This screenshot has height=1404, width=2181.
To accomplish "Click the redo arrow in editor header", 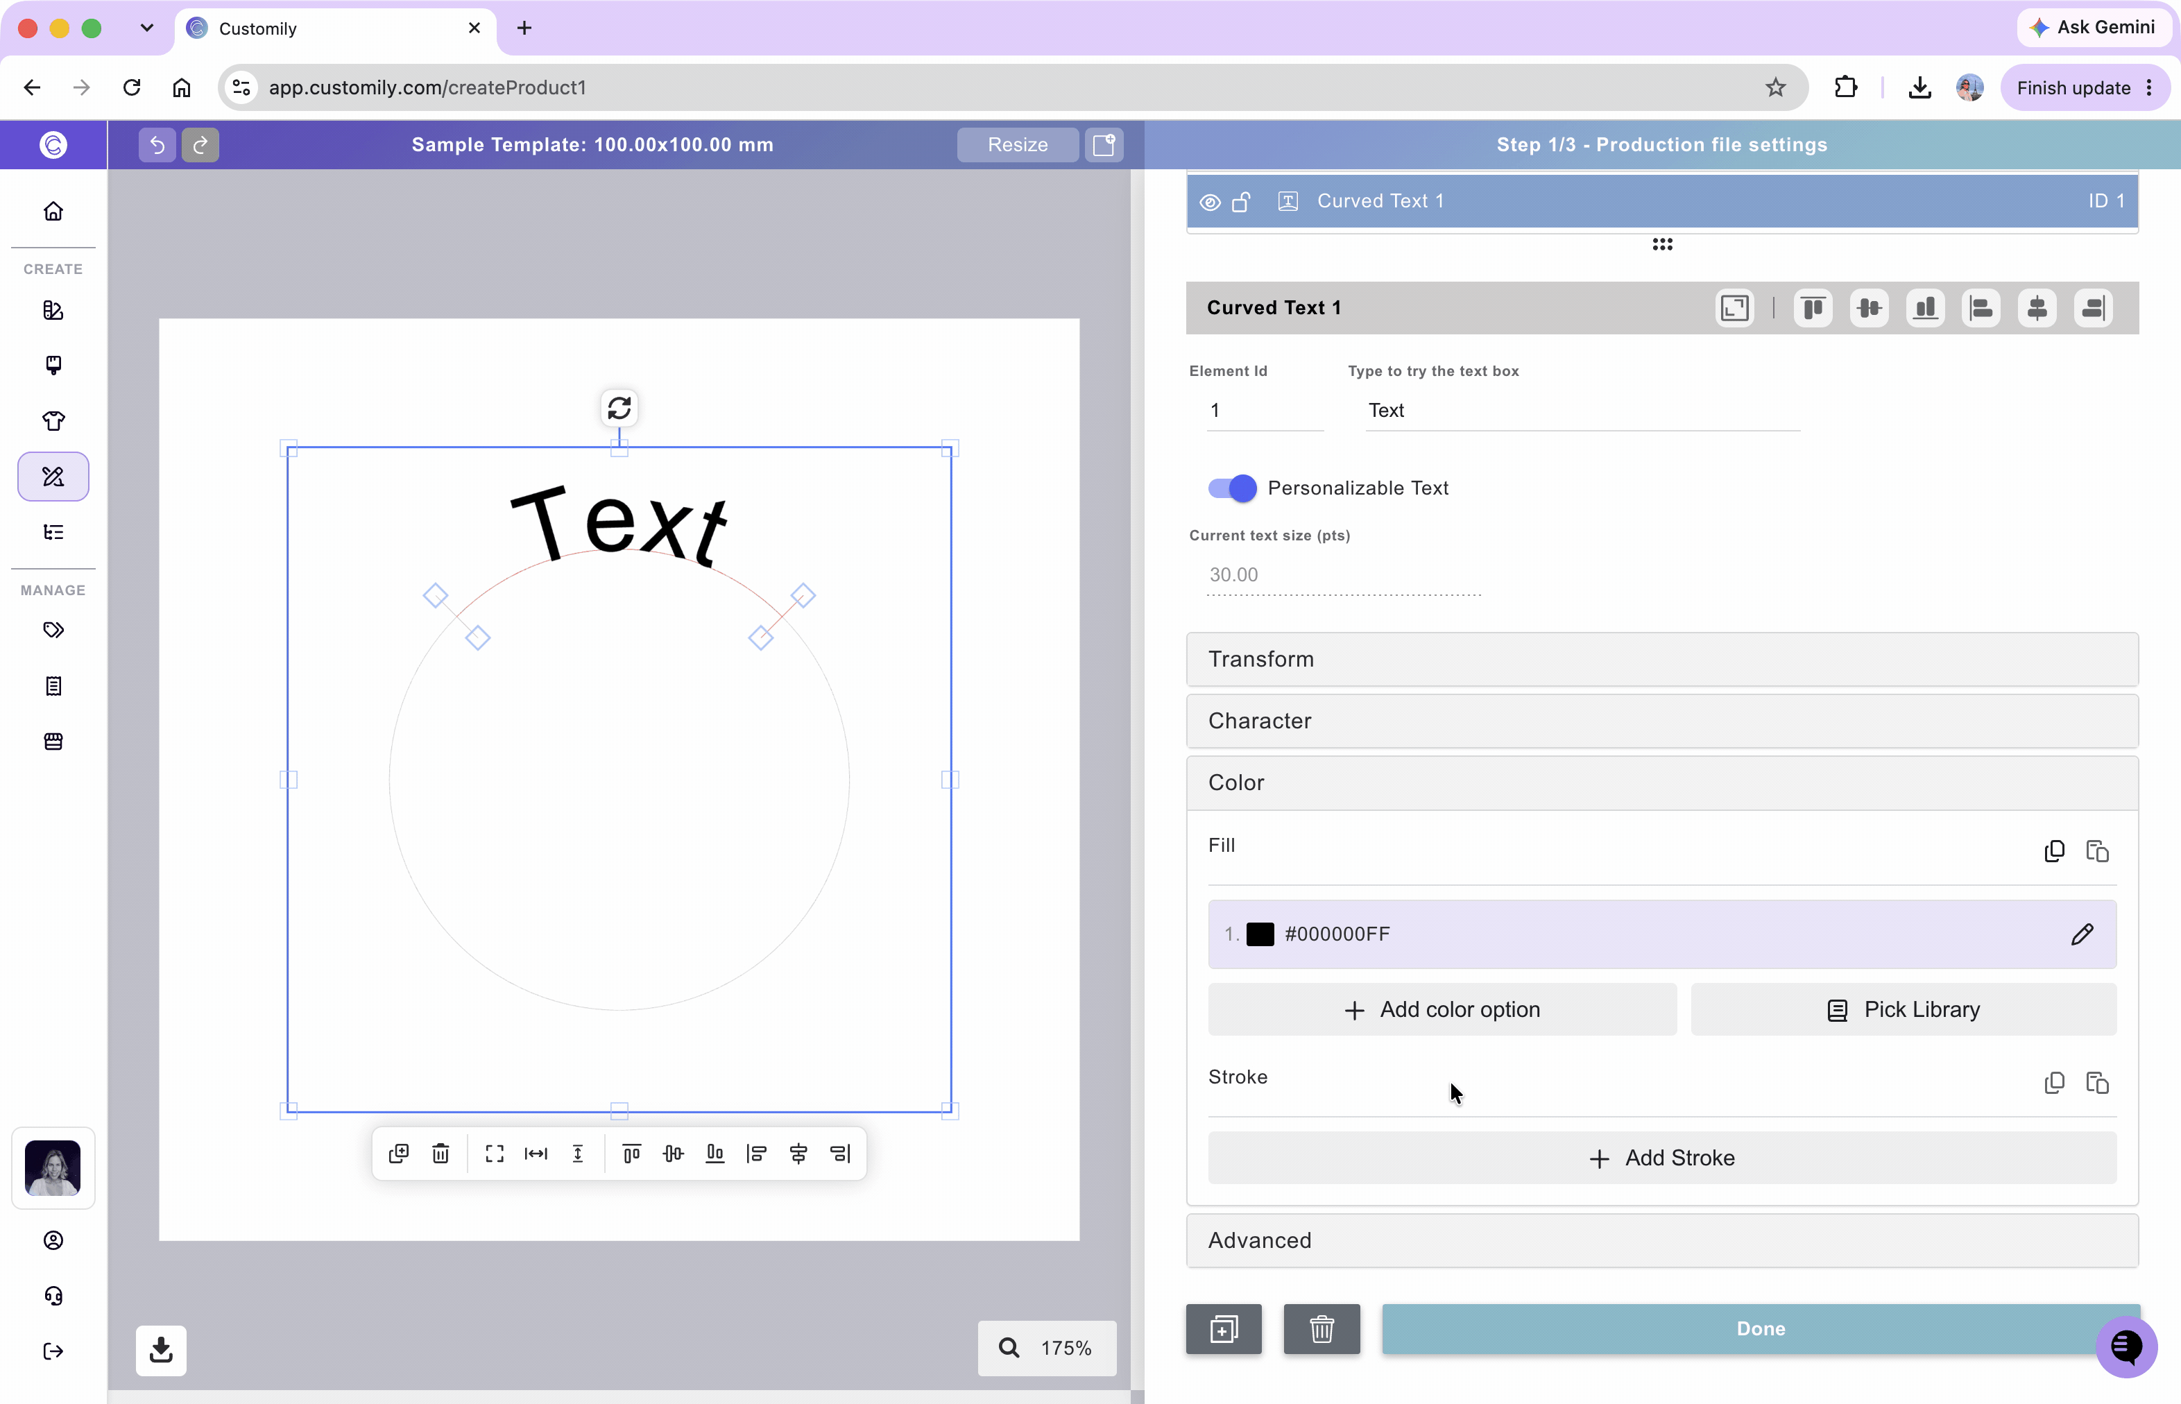I will [200, 145].
